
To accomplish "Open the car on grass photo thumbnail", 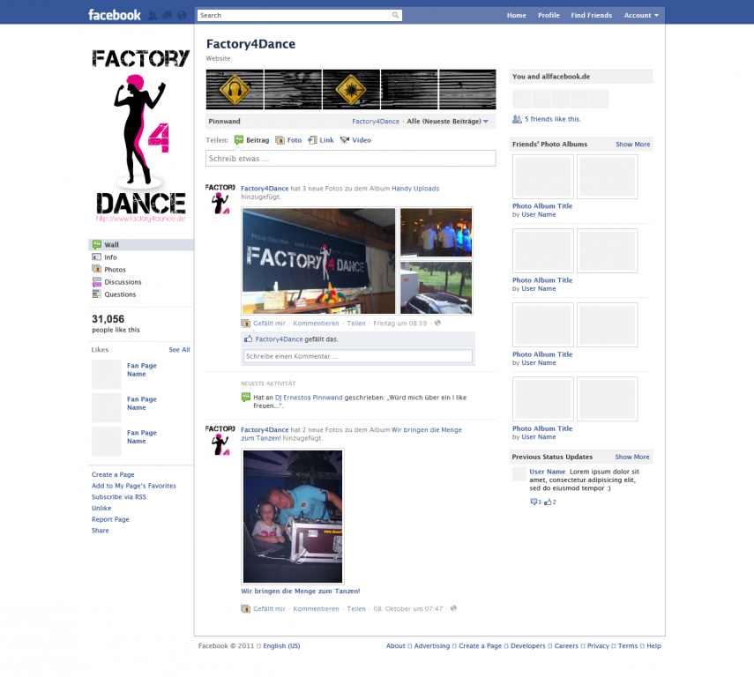I will coord(437,287).
